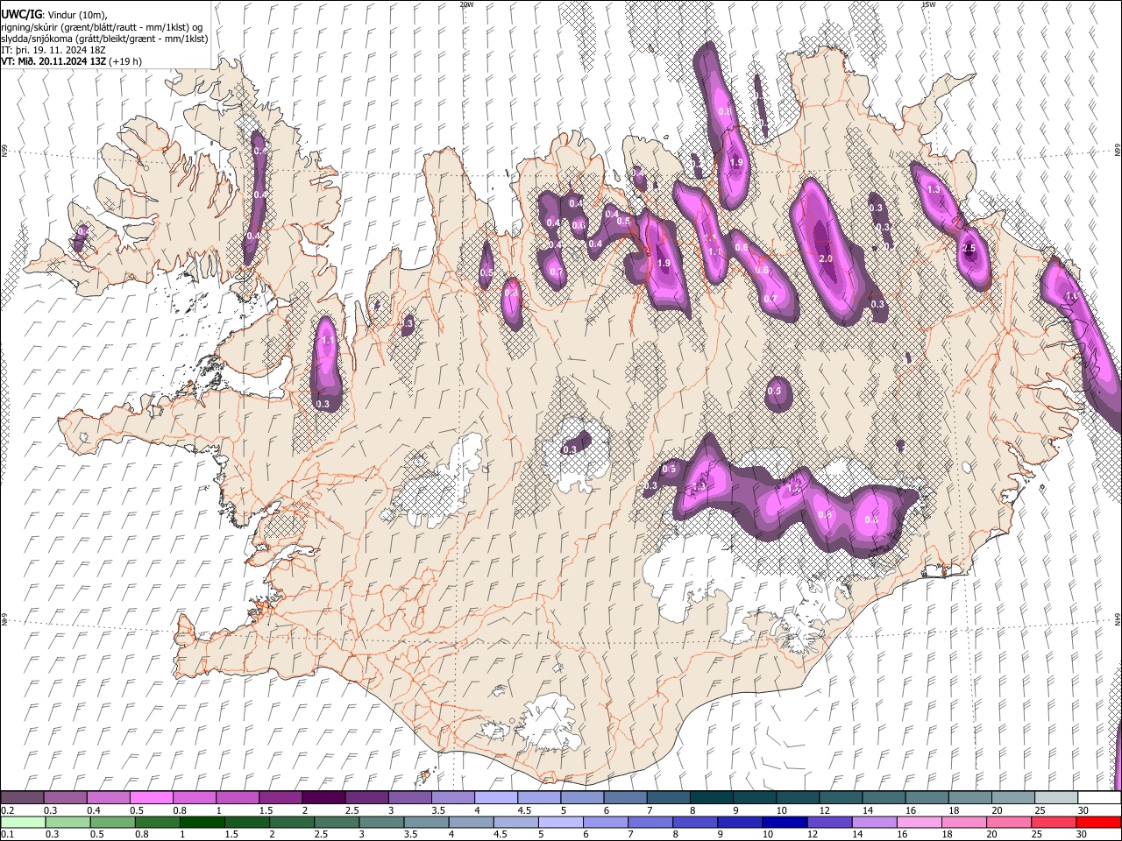Click the legend description line starting 'slydda/snjókoma'
1122x841 pixels.
point(104,38)
